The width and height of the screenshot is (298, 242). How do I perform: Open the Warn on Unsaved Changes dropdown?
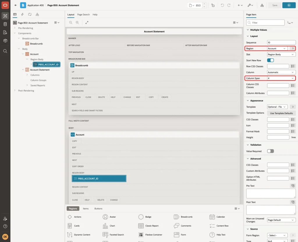[x=281, y=220]
